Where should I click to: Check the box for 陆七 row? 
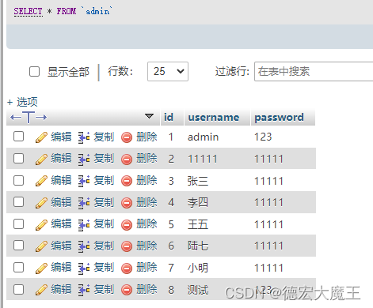[18, 246]
